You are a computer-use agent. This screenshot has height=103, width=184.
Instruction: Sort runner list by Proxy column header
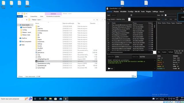pyautogui.click(x=135, y=23)
